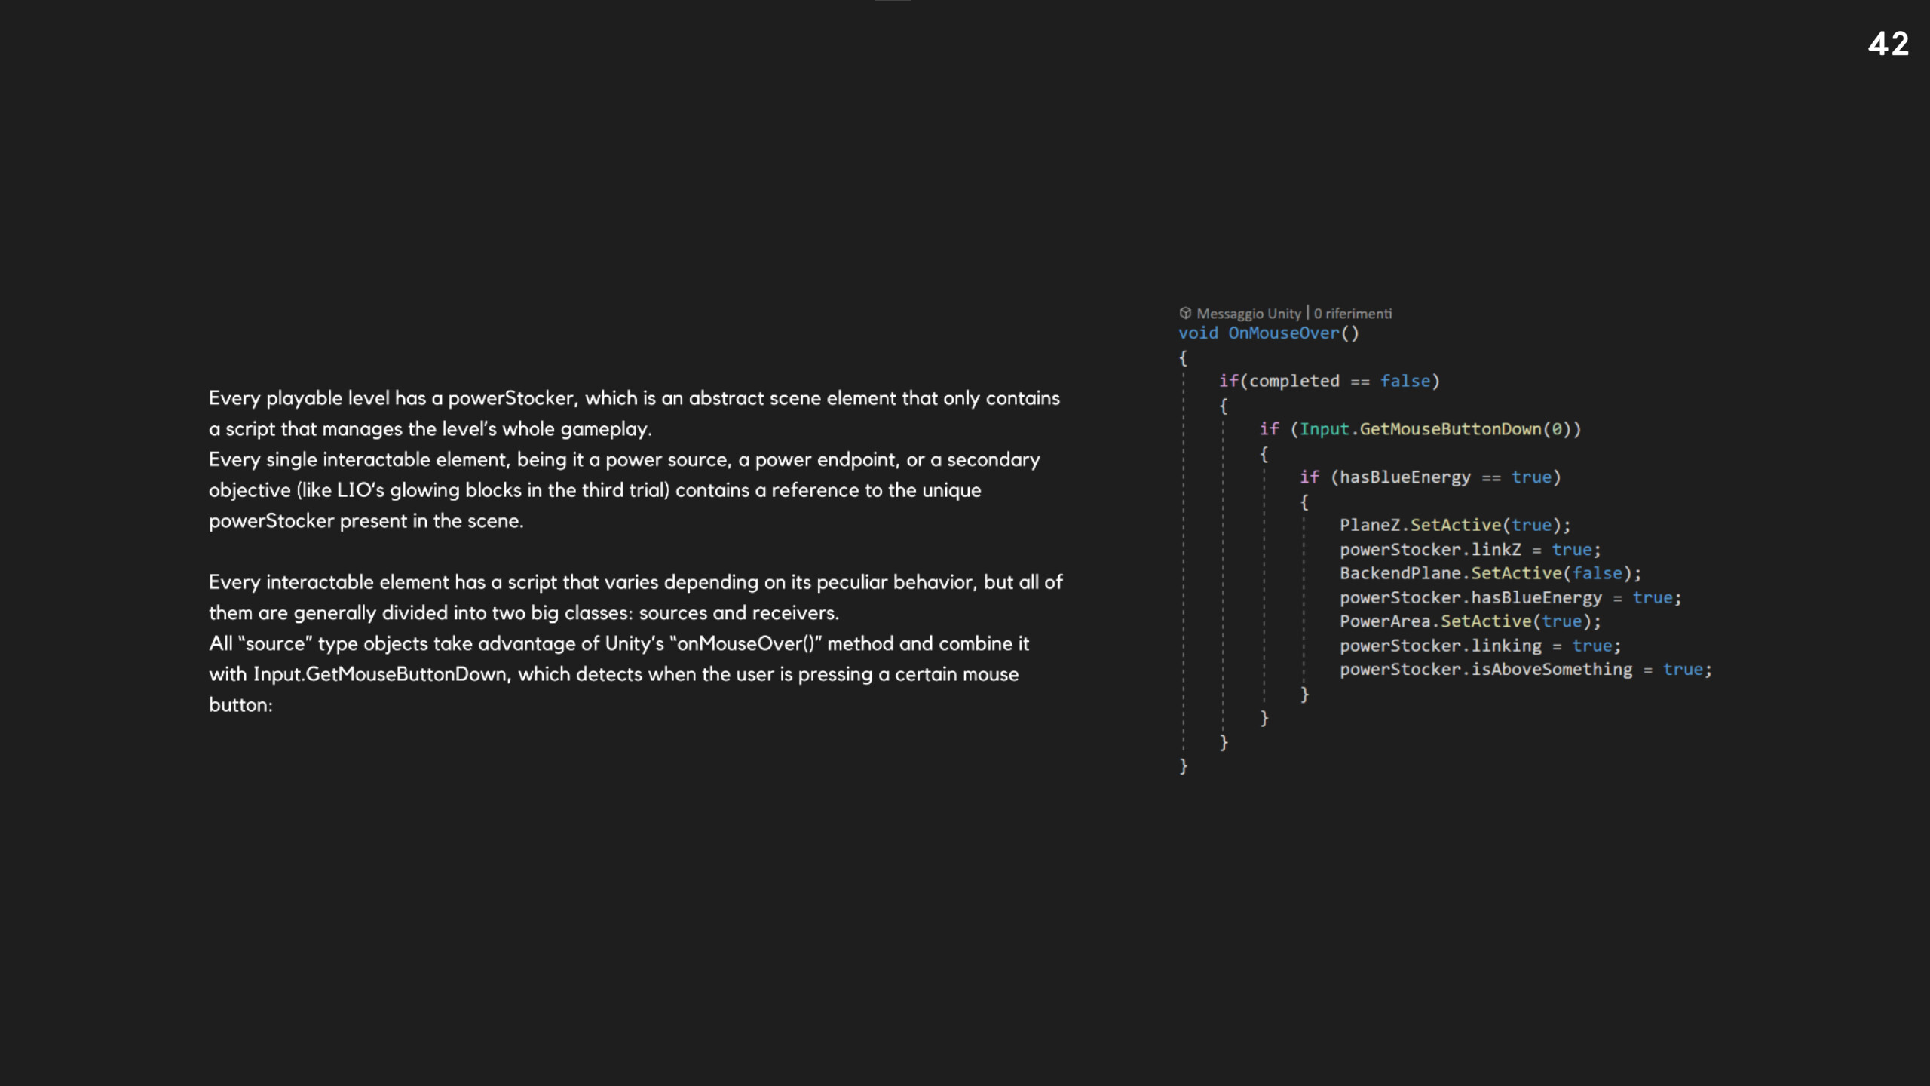
Task: Select the Input.GetMouseButtonDown condition
Action: coord(1436,428)
